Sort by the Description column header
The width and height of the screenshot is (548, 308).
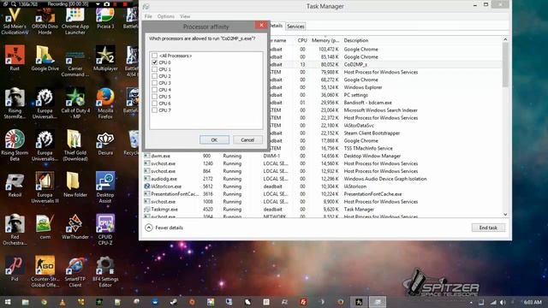356,40
